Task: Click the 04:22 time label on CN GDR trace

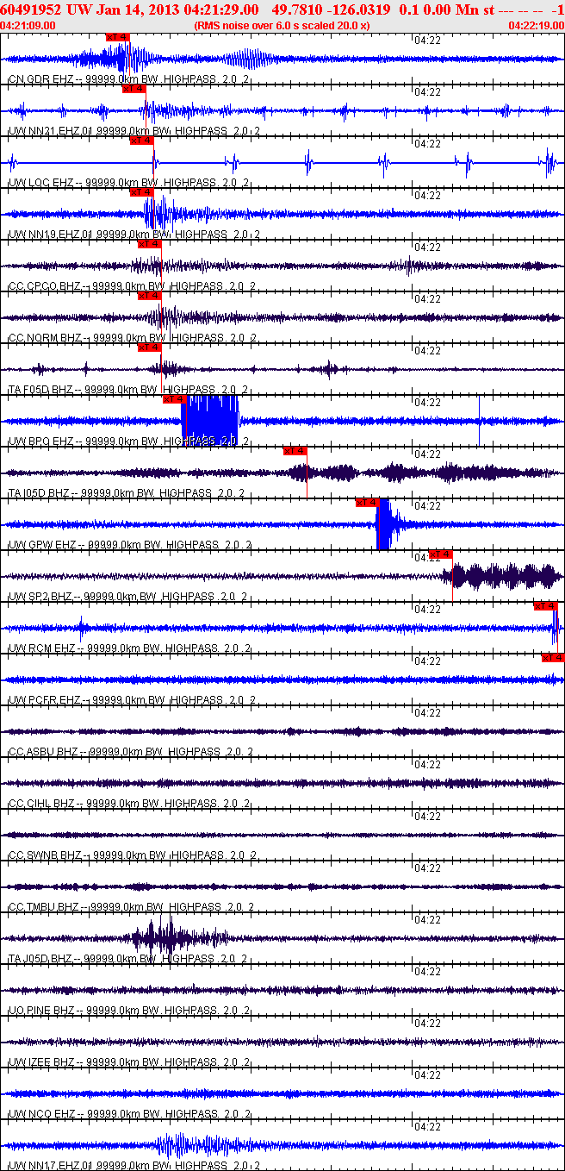Action: (x=428, y=40)
